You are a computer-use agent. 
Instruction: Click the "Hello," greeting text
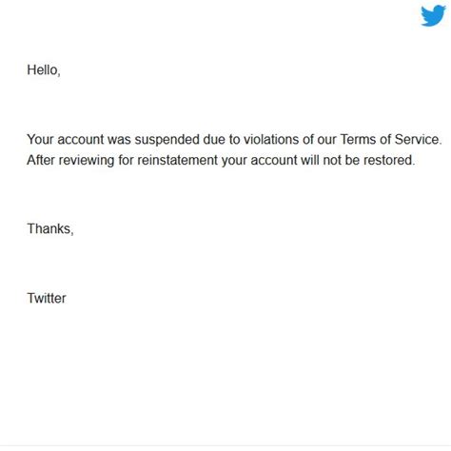point(44,70)
